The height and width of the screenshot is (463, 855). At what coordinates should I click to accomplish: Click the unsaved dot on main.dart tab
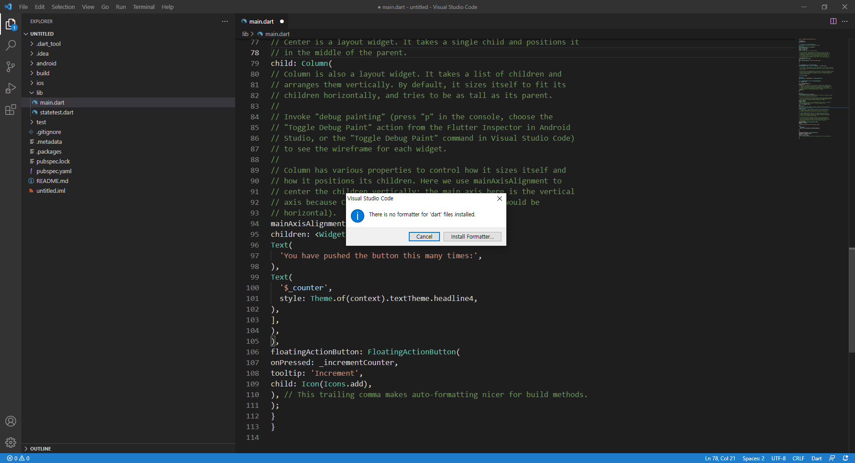point(282,21)
